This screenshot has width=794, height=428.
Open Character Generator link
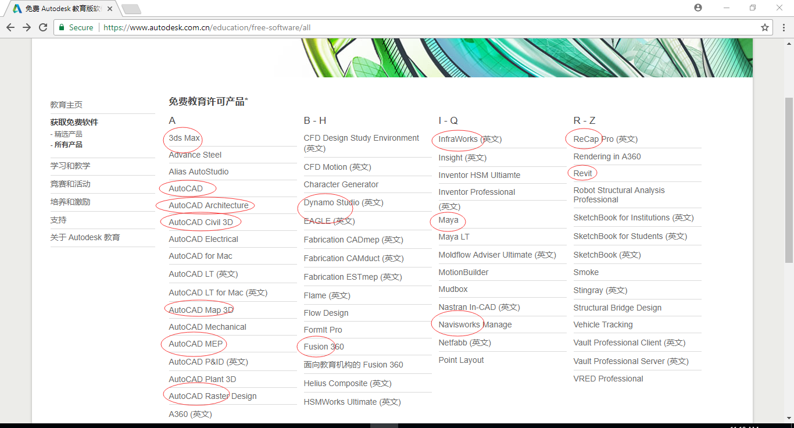click(341, 184)
